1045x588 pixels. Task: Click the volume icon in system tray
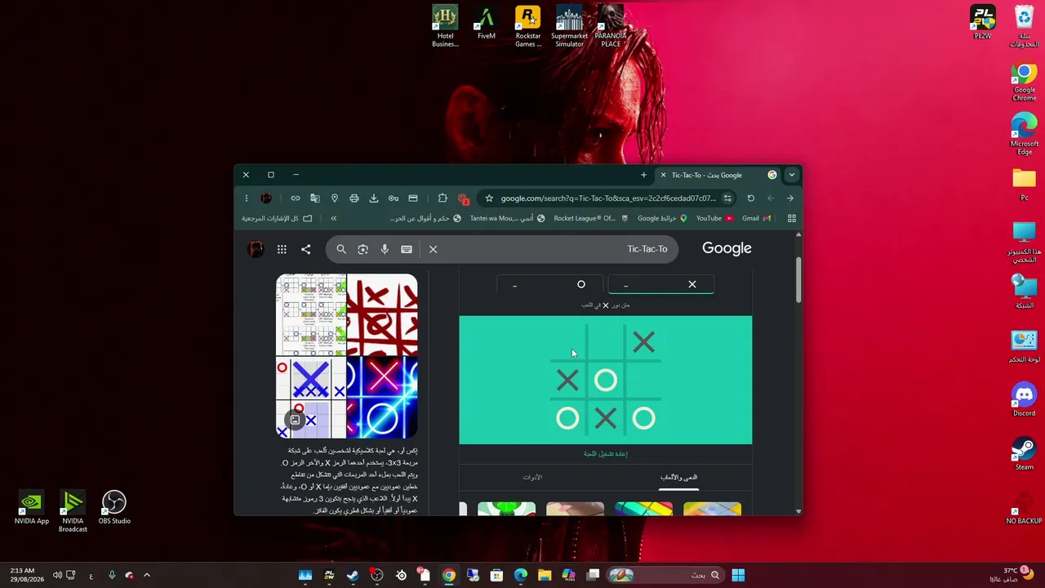[x=57, y=575]
